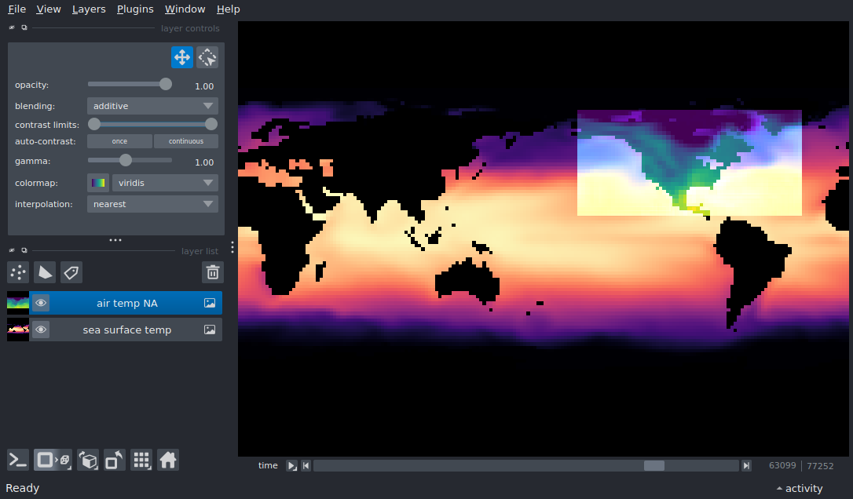Click the horizontal dots splitter below layer controls
853x499 pixels.
pyautogui.click(x=115, y=240)
